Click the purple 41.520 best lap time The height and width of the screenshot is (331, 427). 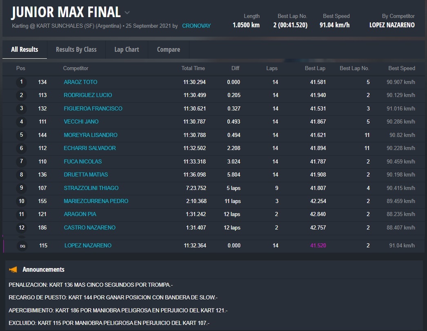click(318, 245)
